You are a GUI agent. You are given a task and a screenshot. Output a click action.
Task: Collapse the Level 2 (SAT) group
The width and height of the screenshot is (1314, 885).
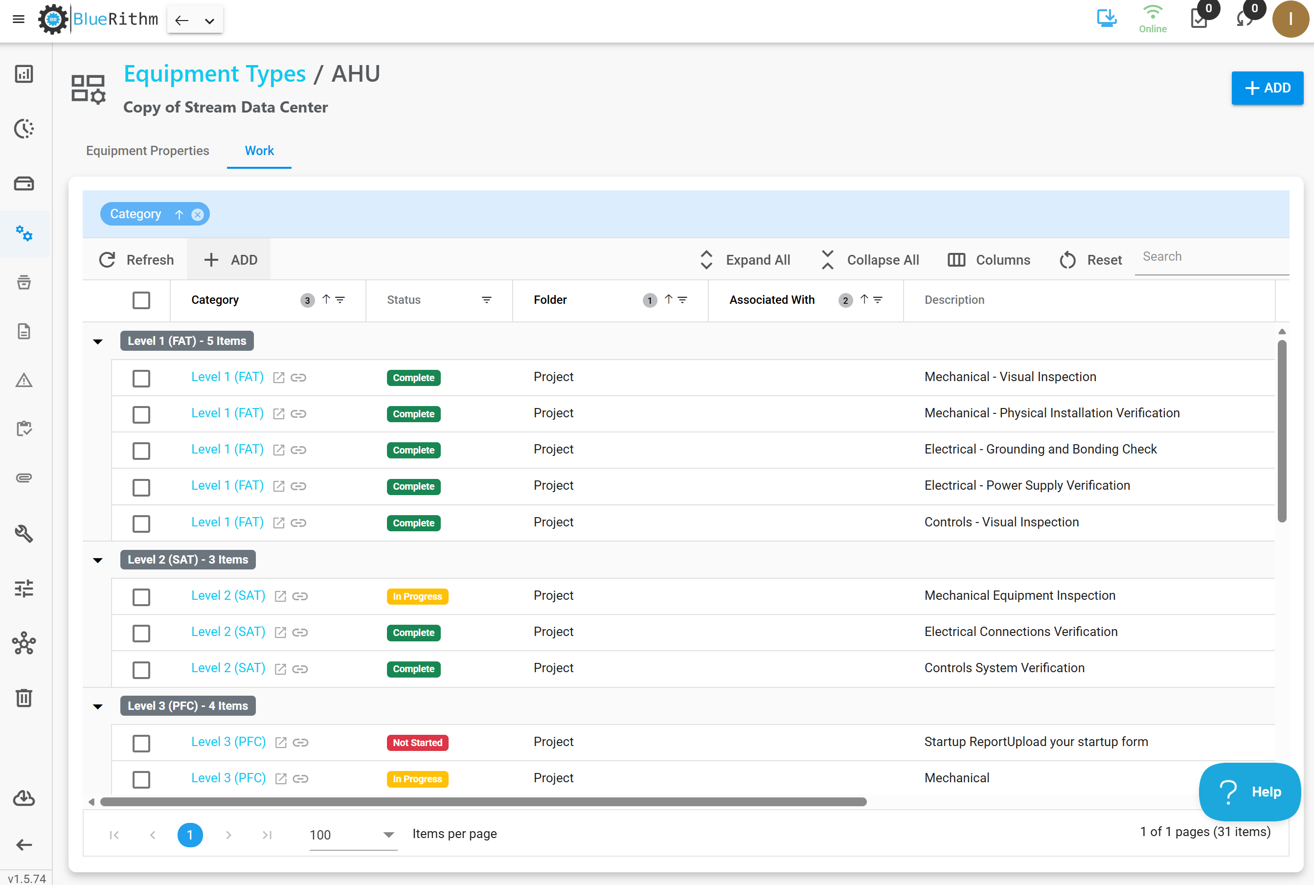click(x=98, y=561)
